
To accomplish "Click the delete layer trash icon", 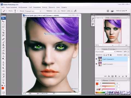I will 126,76.
